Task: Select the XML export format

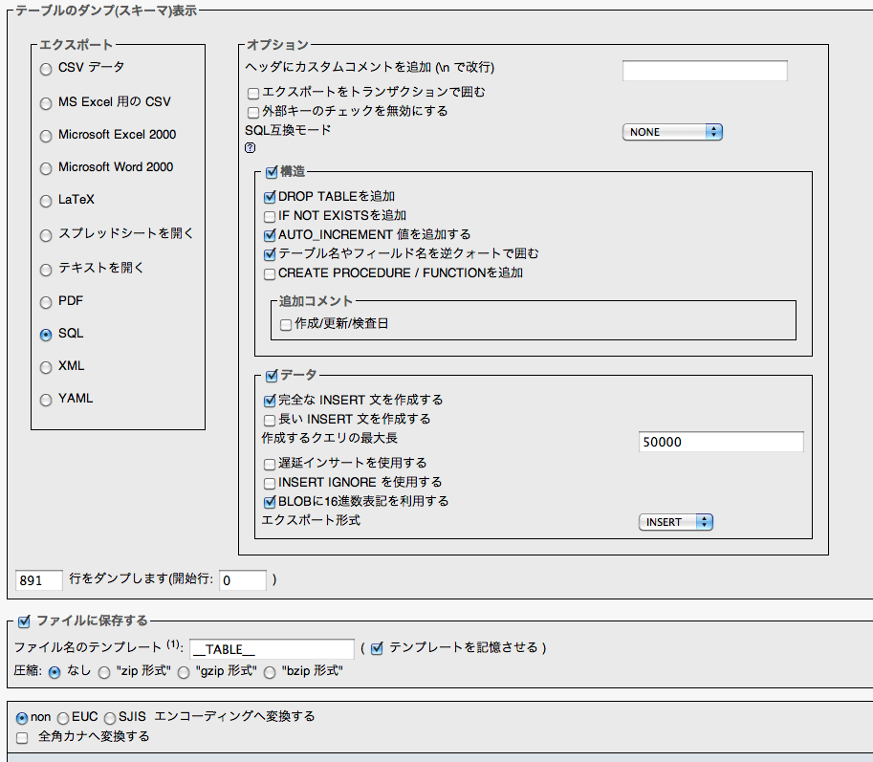Action: 46,367
